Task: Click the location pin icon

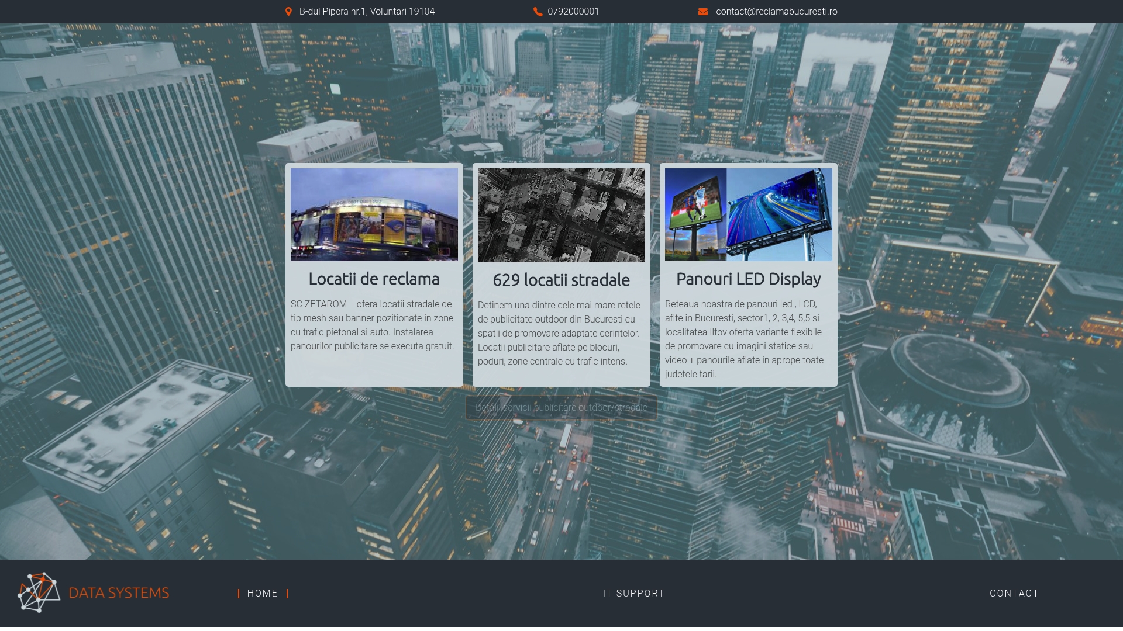Action: pyautogui.click(x=288, y=12)
